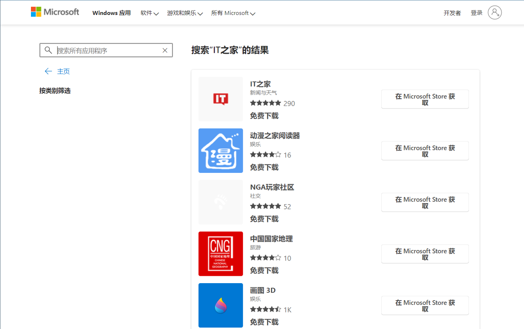Click the 画图 3D star rating 1K
Image resolution: width=524 pixels, height=329 pixels.
point(271,310)
